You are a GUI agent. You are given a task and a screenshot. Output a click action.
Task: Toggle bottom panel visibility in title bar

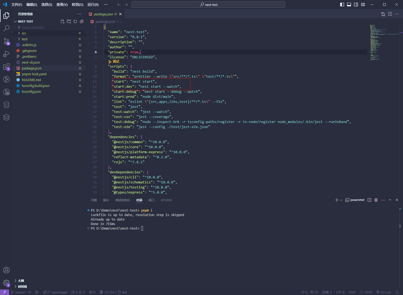coord(349,5)
